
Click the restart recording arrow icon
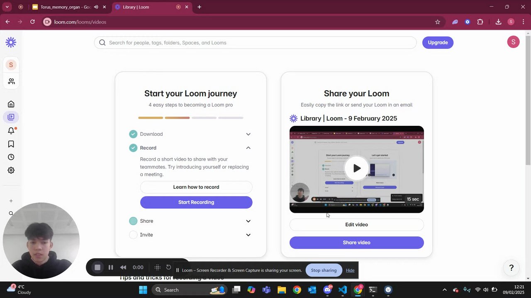coord(168,267)
